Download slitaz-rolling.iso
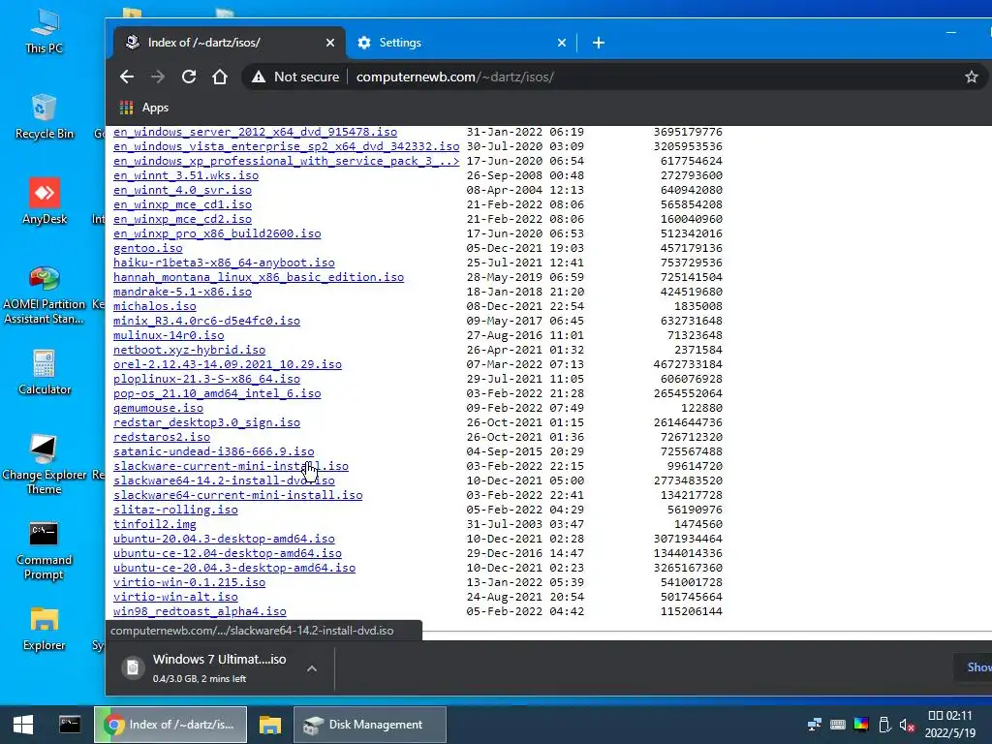Image resolution: width=992 pixels, height=744 pixels. [176, 510]
